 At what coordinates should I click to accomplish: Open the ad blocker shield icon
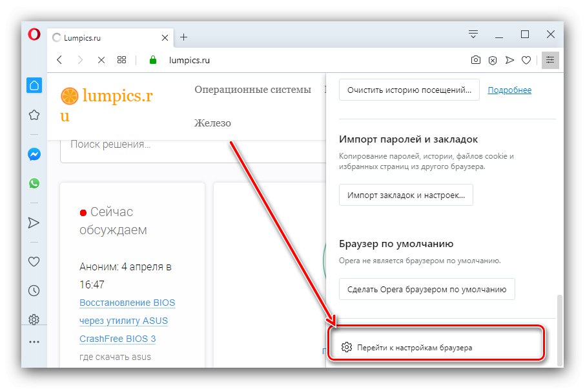pyautogui.click(x=493, y=59)
